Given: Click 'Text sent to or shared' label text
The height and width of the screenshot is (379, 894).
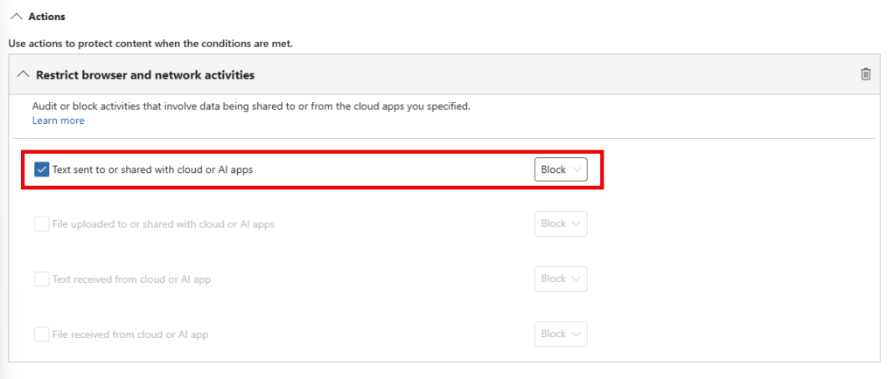Looking at the screenshot, I should [x=152, y=169].
